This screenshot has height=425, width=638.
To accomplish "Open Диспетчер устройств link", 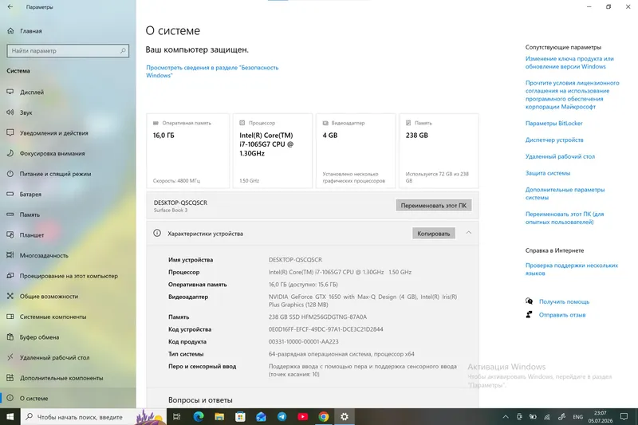I will click(554, 140).
